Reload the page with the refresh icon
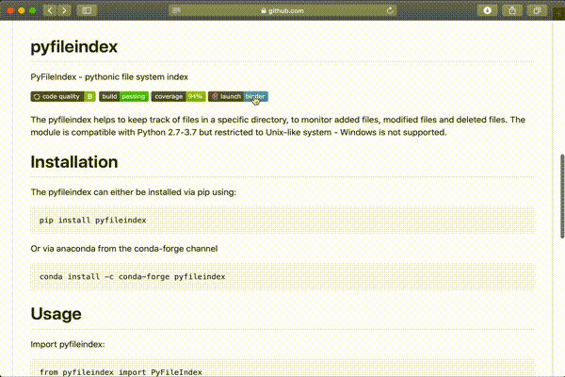Image resolution: width=565 pixels, height=377 pixels. pyautogui.click(x=390, y=10)
